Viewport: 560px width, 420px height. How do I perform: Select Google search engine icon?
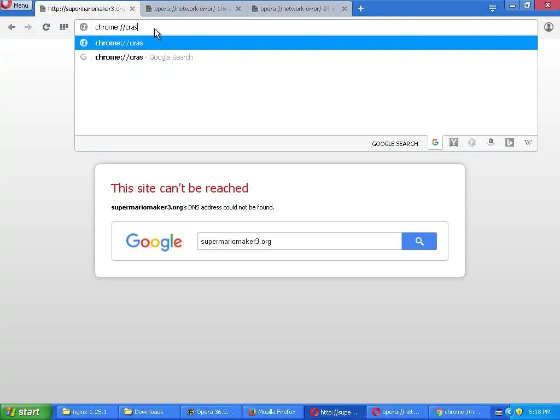[435, 143]
